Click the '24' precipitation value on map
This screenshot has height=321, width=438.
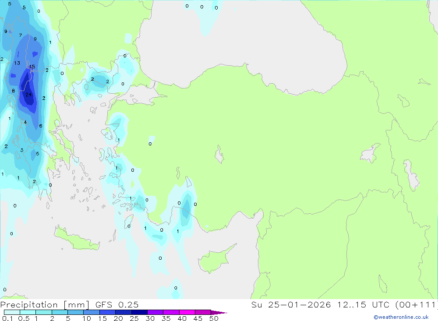(28, 95)
